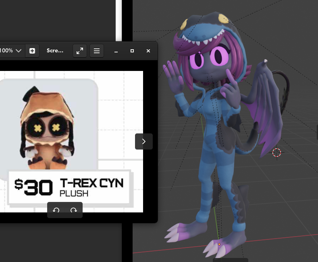Maximize the image viewer window
Viewport: 318px width, 262px height.
132,51
